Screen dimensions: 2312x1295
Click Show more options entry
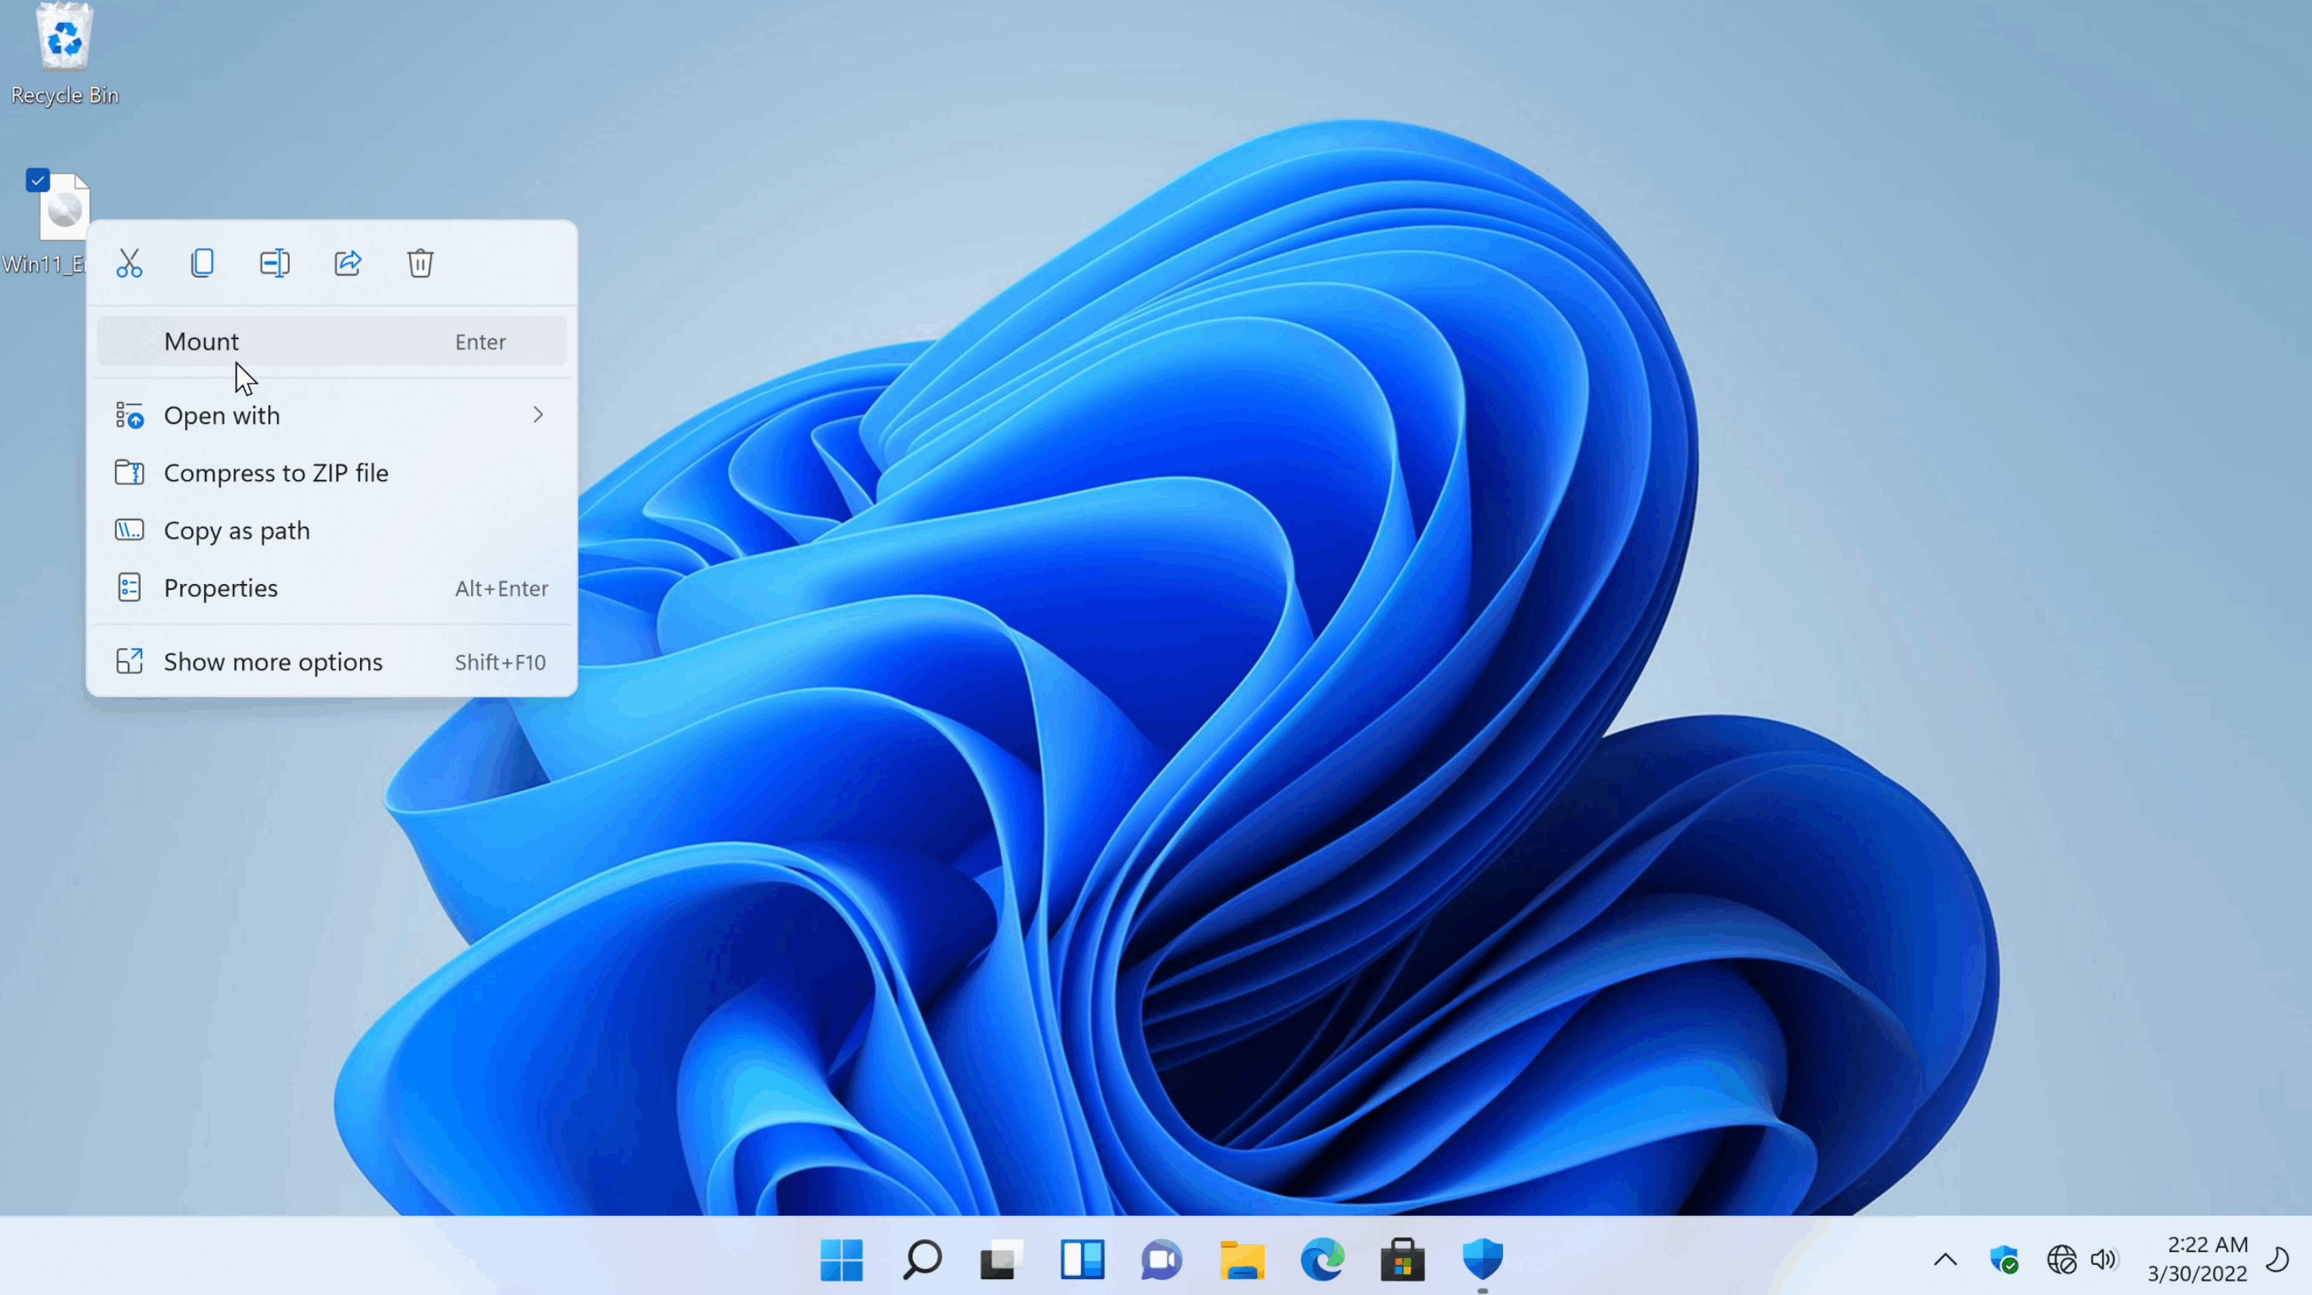pos(273,660)
